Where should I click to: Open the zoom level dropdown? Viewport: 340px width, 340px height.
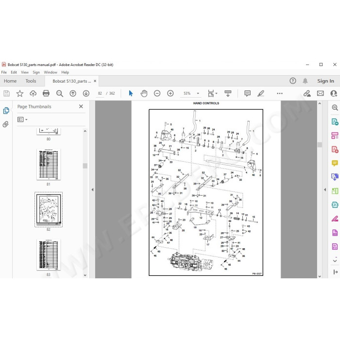pos(198,93)
